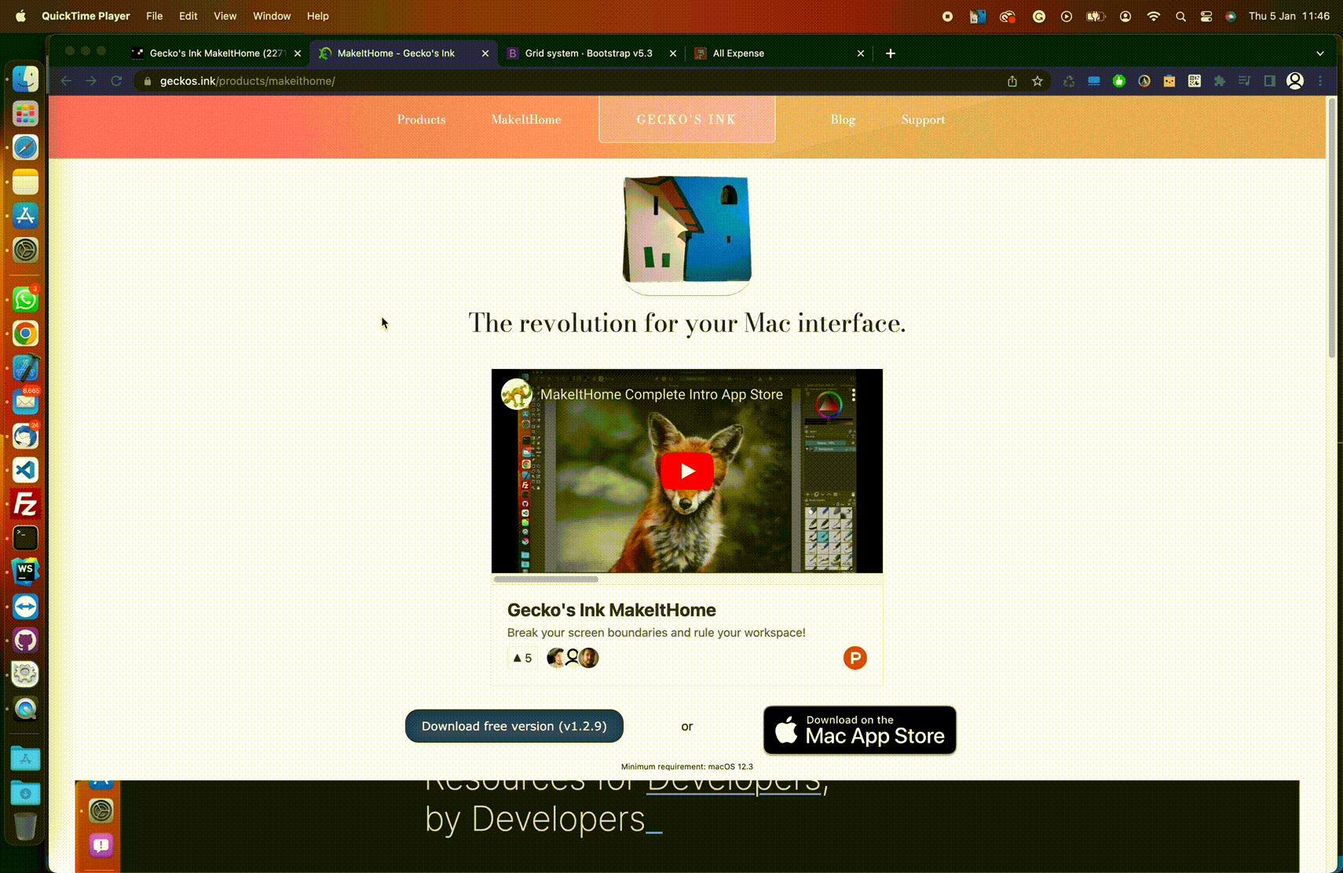Viewport: 1343px width, 873px height.
Task: Play the MakeItHome intro YouTube video
Action: 686,471
